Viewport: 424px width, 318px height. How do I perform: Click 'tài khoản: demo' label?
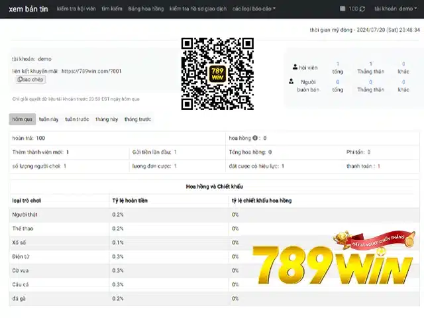32,59
